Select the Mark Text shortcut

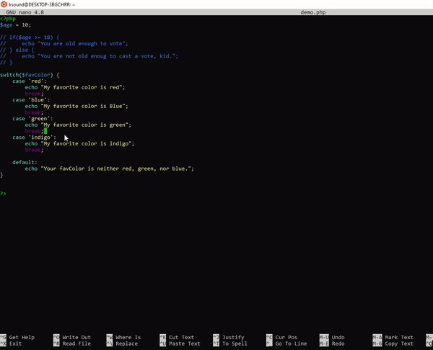pyautogui.click(x=397, y=337)
